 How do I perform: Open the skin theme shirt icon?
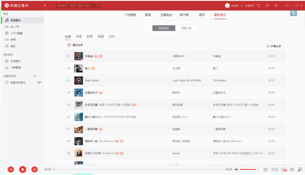point(257,5)
